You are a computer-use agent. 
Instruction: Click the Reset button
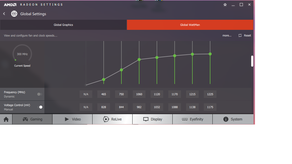245,35
